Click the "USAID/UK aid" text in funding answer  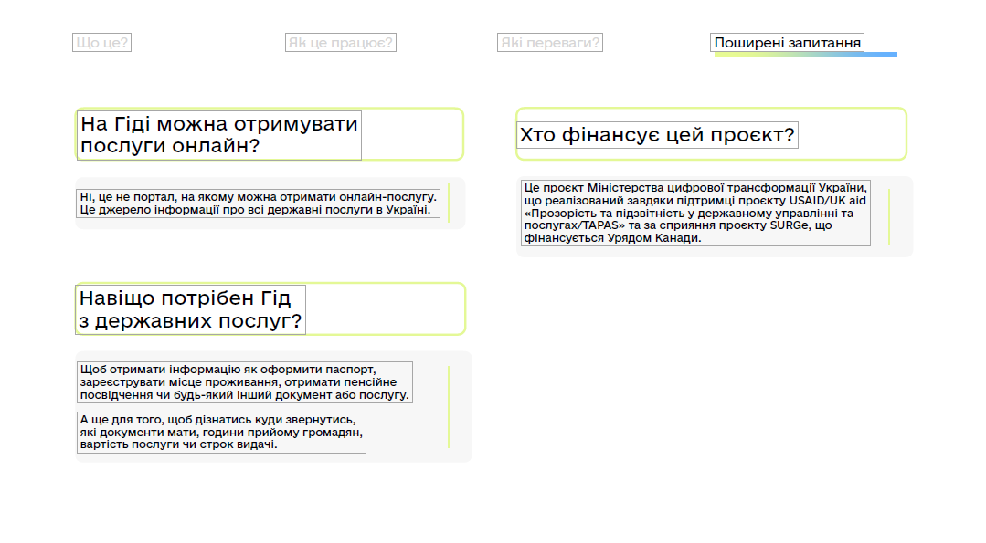tap(828, 200)
